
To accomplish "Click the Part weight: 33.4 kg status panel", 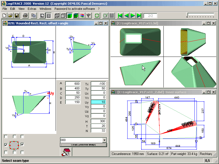I will 184,154.
